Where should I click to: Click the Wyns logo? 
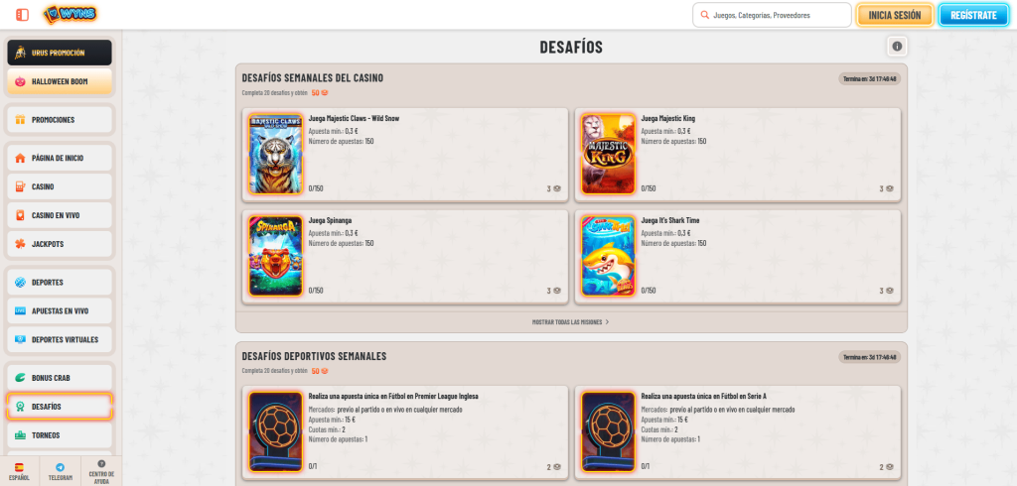click(x=71, y=14)
